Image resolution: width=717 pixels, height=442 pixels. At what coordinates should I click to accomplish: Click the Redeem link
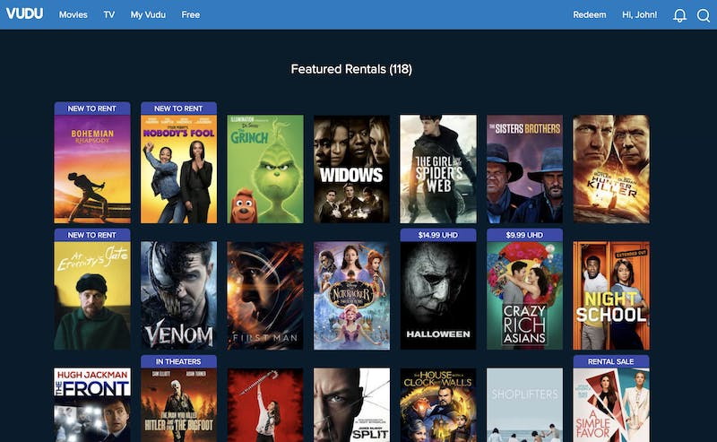pos(590,14)
